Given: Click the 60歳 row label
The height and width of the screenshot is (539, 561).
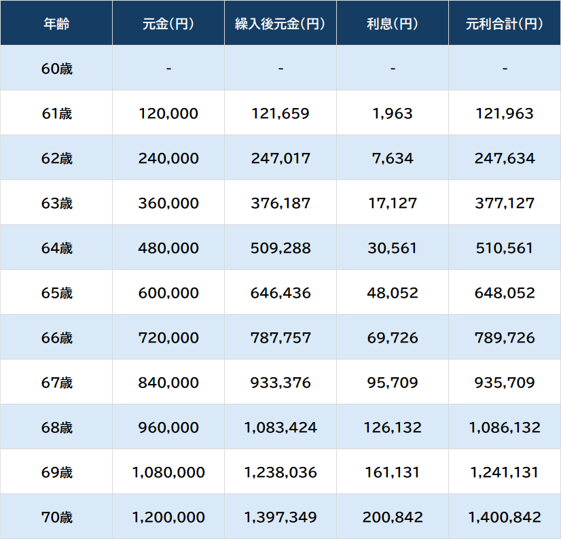Looking at the screenshot, I should tap(56, 69).
